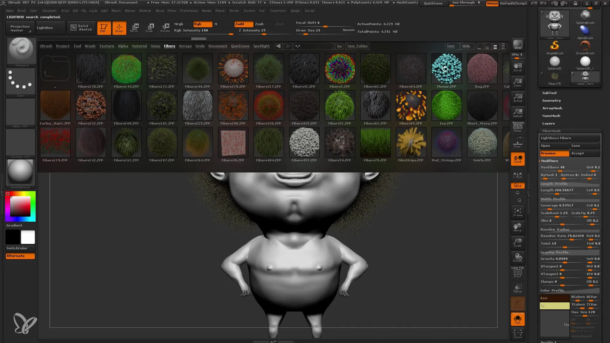610x343 pixels.
Task: Select the Move tool icon
Action: pos(134,27)
